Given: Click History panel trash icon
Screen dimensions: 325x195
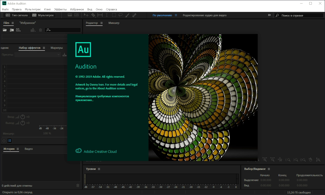Looking at the screenshot, I should (78, 185).
